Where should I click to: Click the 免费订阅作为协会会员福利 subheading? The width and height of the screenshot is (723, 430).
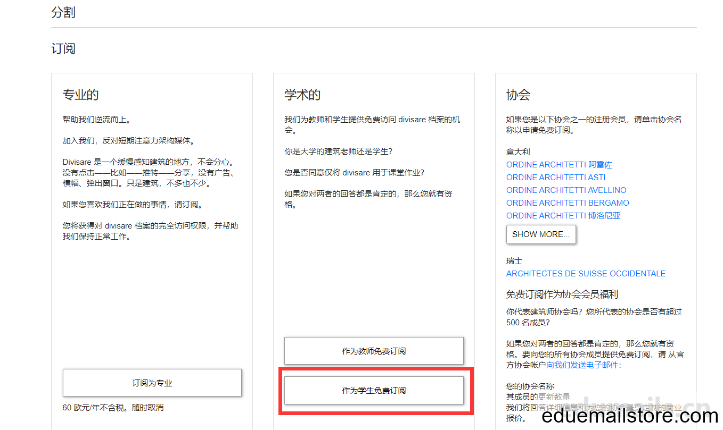562,294
